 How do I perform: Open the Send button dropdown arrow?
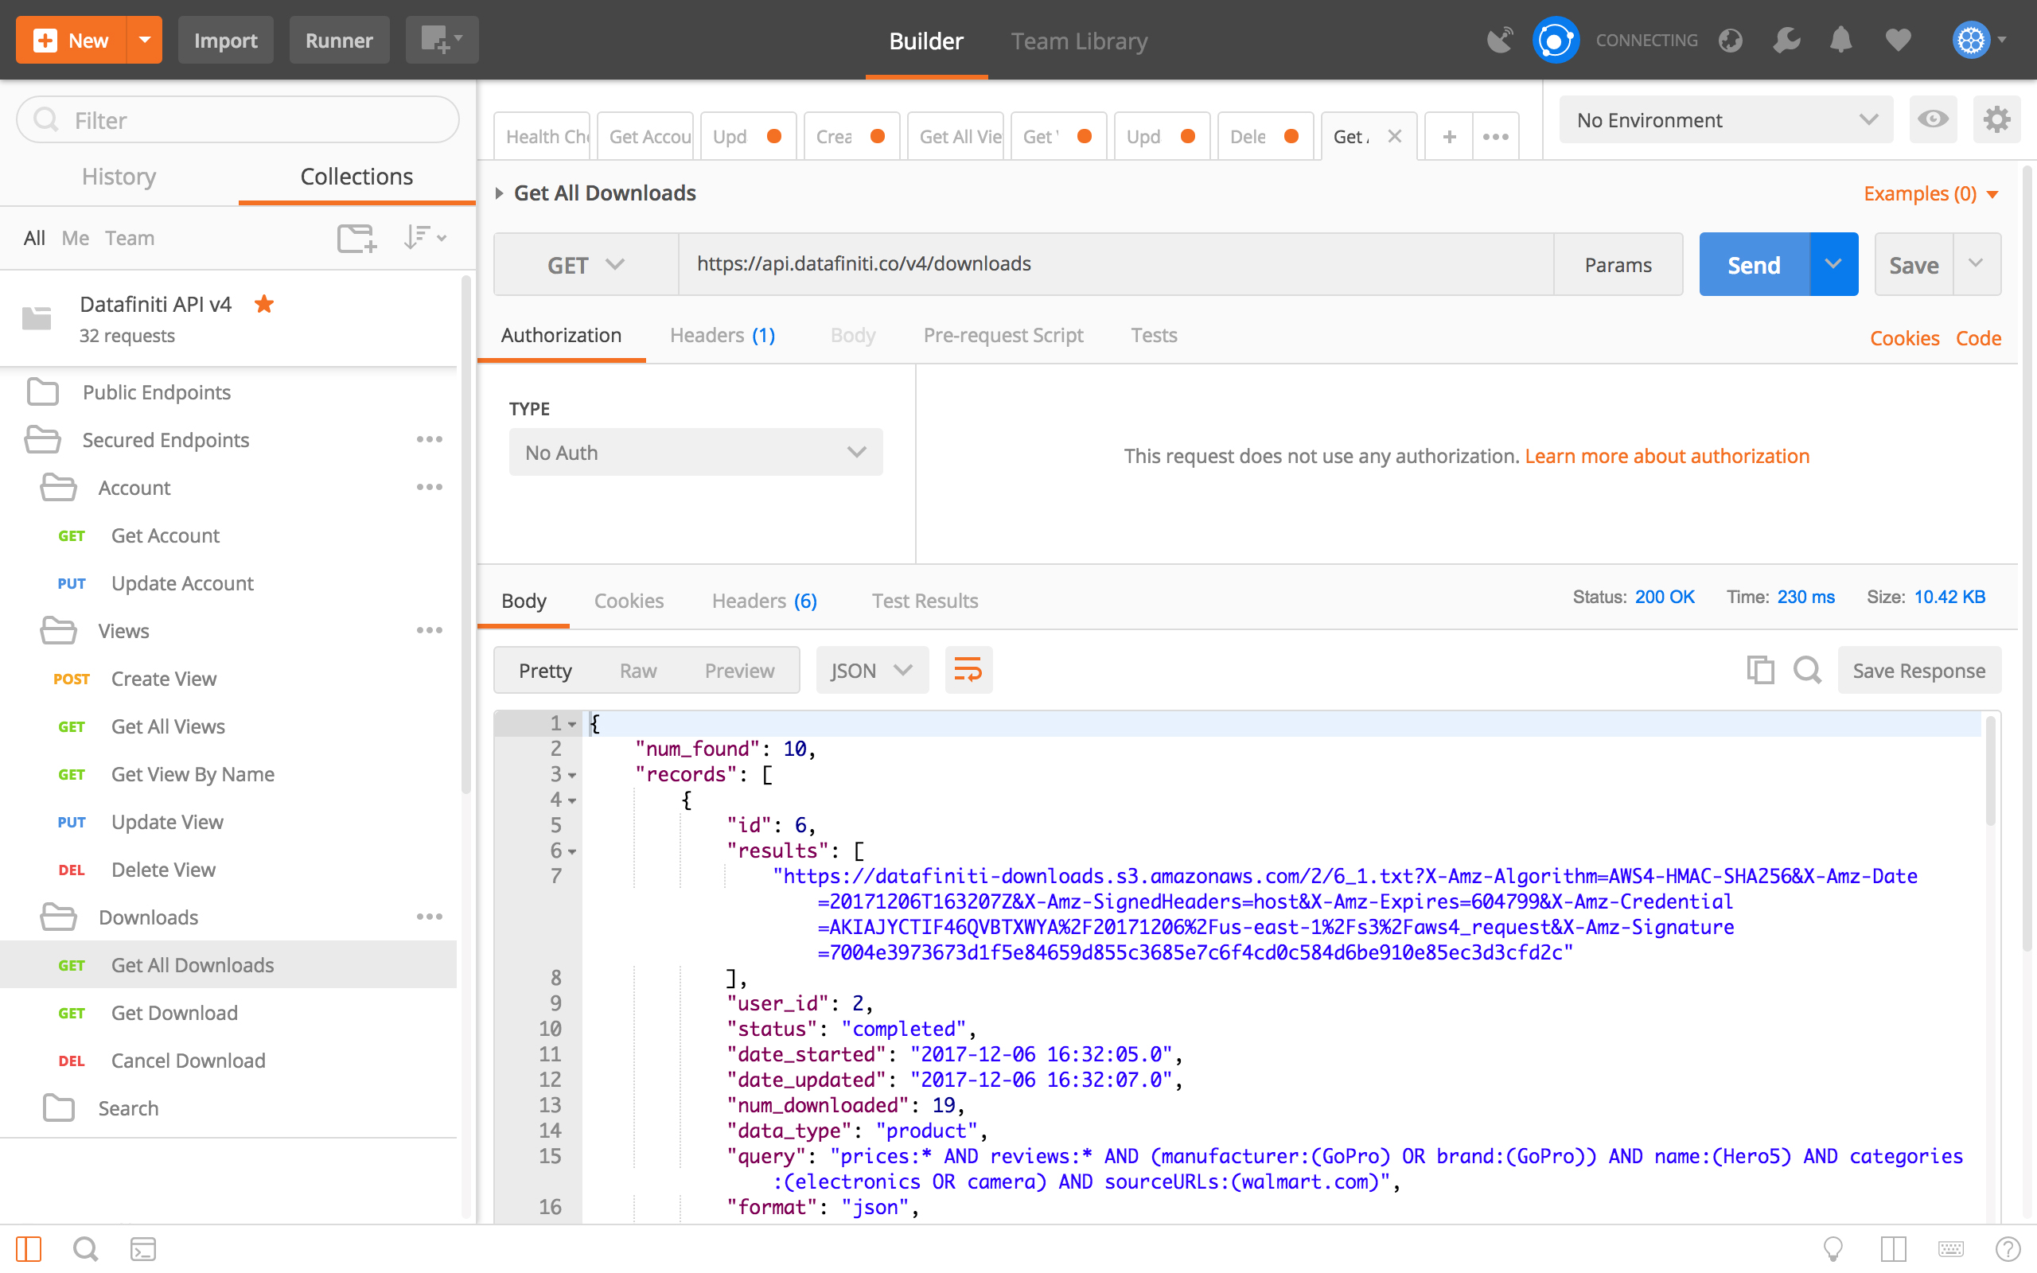click(1833, 264)
